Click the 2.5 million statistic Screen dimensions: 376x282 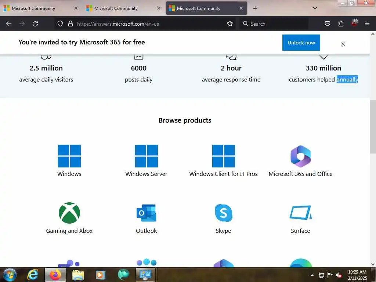point(46,68)
